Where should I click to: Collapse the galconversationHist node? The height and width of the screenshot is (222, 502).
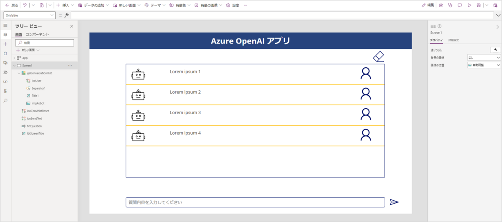tap(19, 73)
